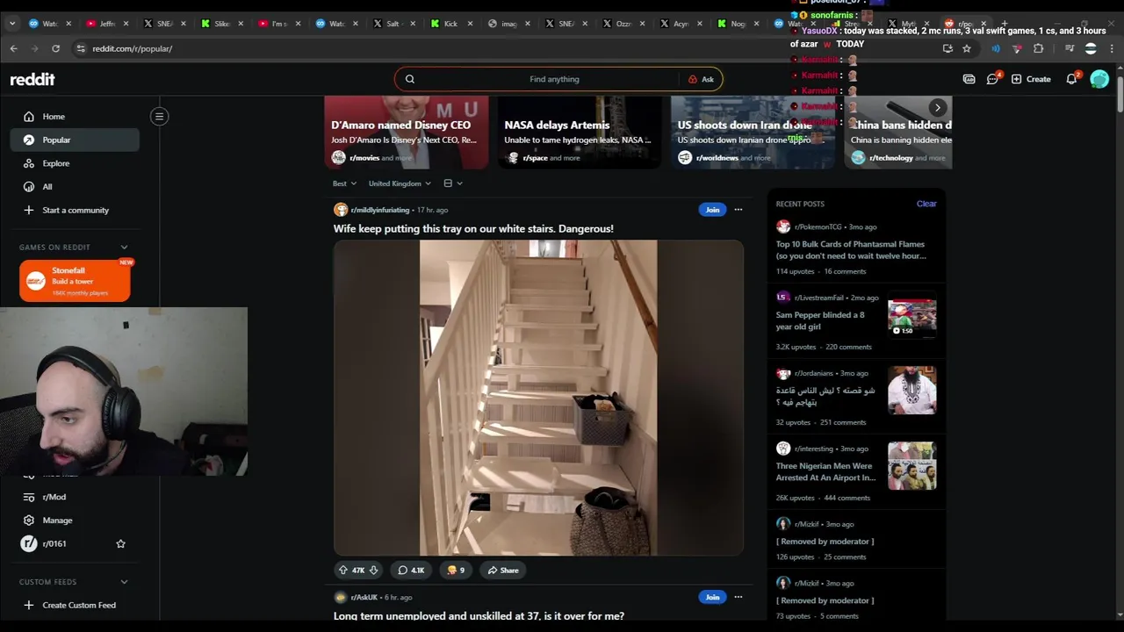Open the browser extensions puzzle icon
1124x632 pixels.
(x=1039, y=48)
